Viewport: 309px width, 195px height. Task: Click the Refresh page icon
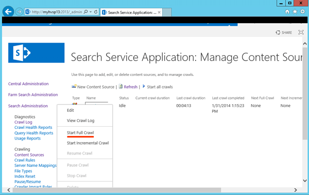click(121, 86)
